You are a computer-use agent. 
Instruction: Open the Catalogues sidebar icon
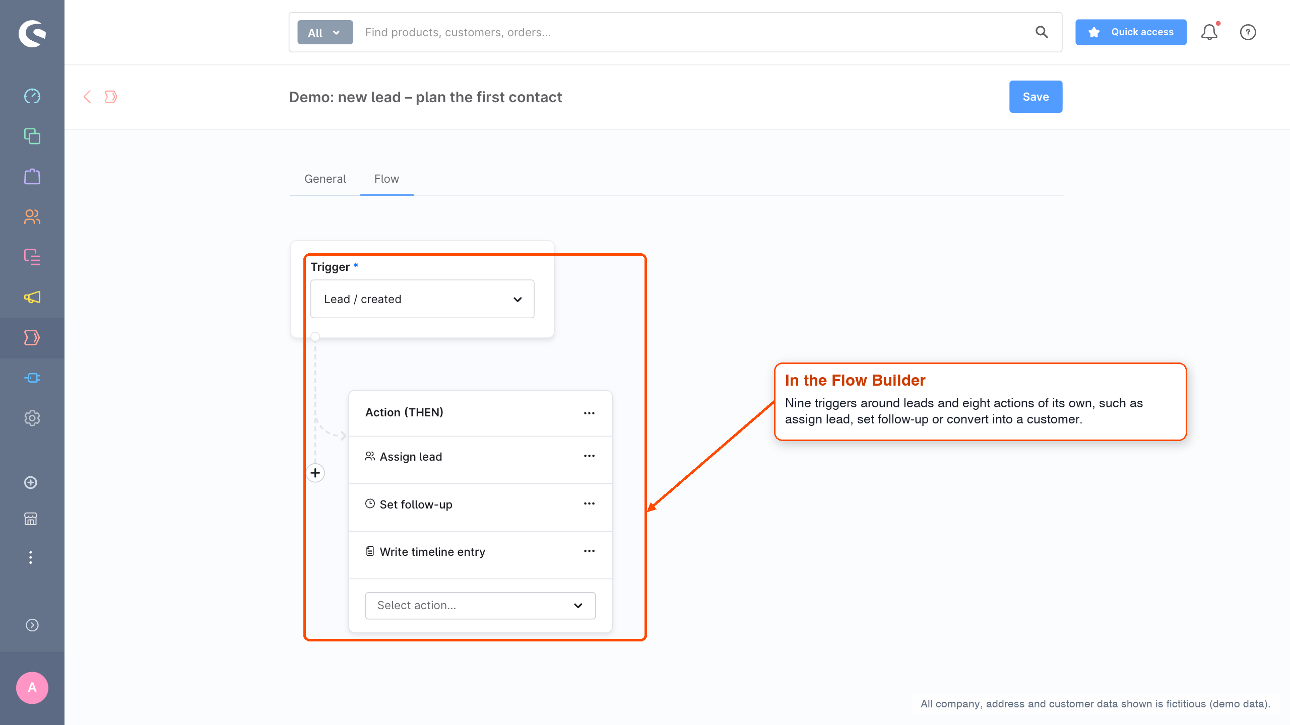(32, 136)
